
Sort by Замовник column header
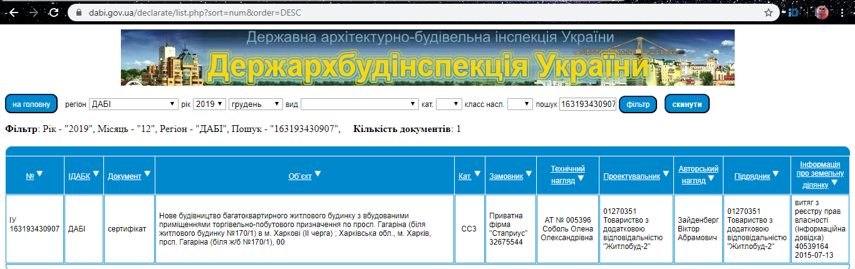(506, 176)
